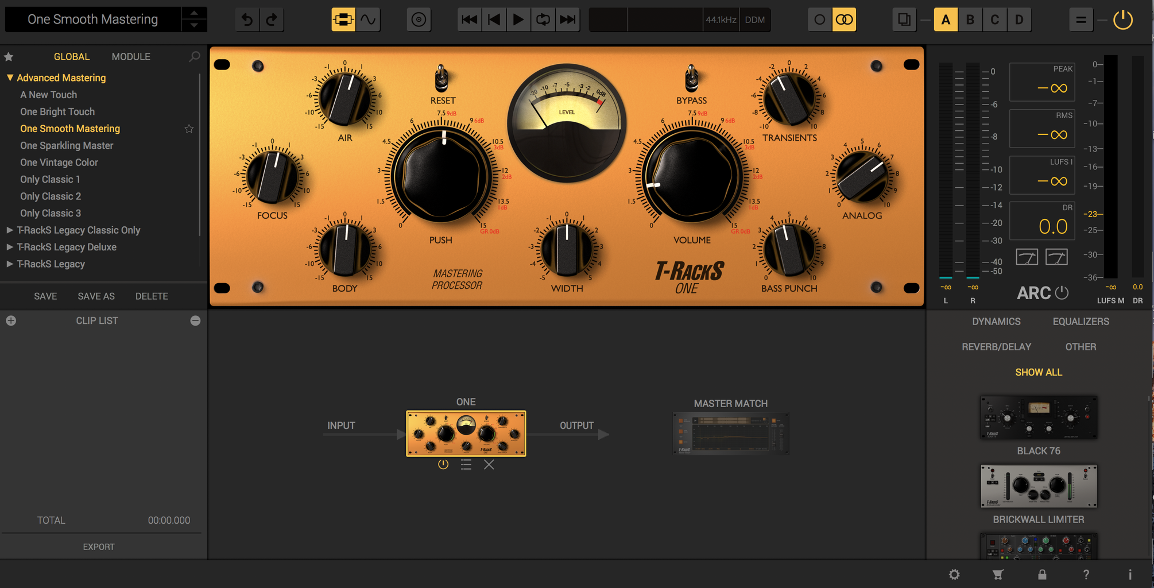Image resolution: width=1154 pixels, height=588 pixels.
Task: Skip to the beginning of track
Action: 470,20
